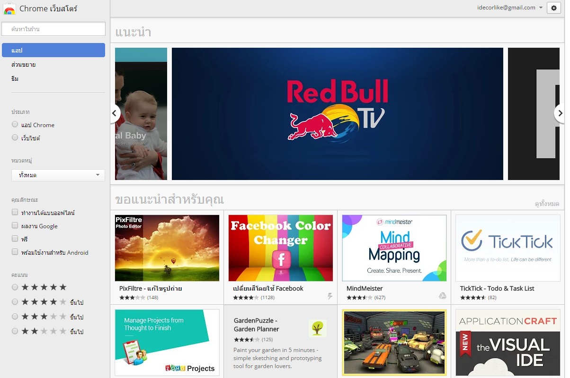Image resolution: width=570 pixels, height=378 pixels.
Task: Click the (125) GardenPuzzle review count
Action: point(267,339)
